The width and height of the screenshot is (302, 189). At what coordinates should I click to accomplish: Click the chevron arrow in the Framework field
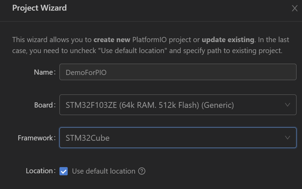pyautogui.click(x=288, y=138)
